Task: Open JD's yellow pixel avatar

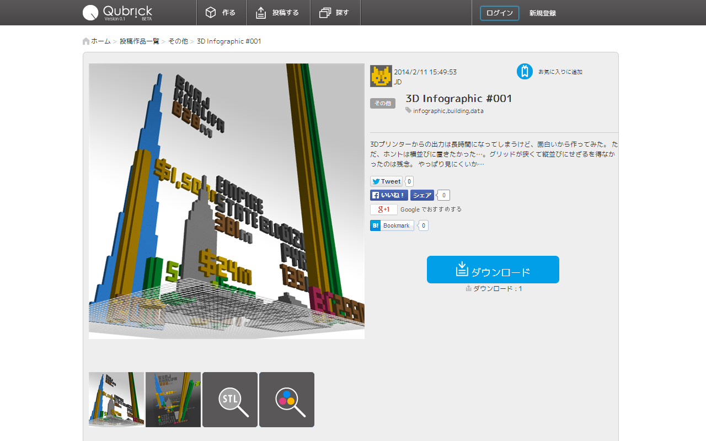Action: pyautogui.click(x=381, y=76)
